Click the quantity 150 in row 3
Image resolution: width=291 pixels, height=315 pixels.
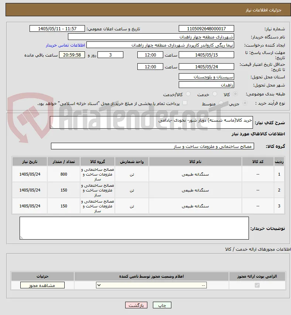[x=64, y=206]
